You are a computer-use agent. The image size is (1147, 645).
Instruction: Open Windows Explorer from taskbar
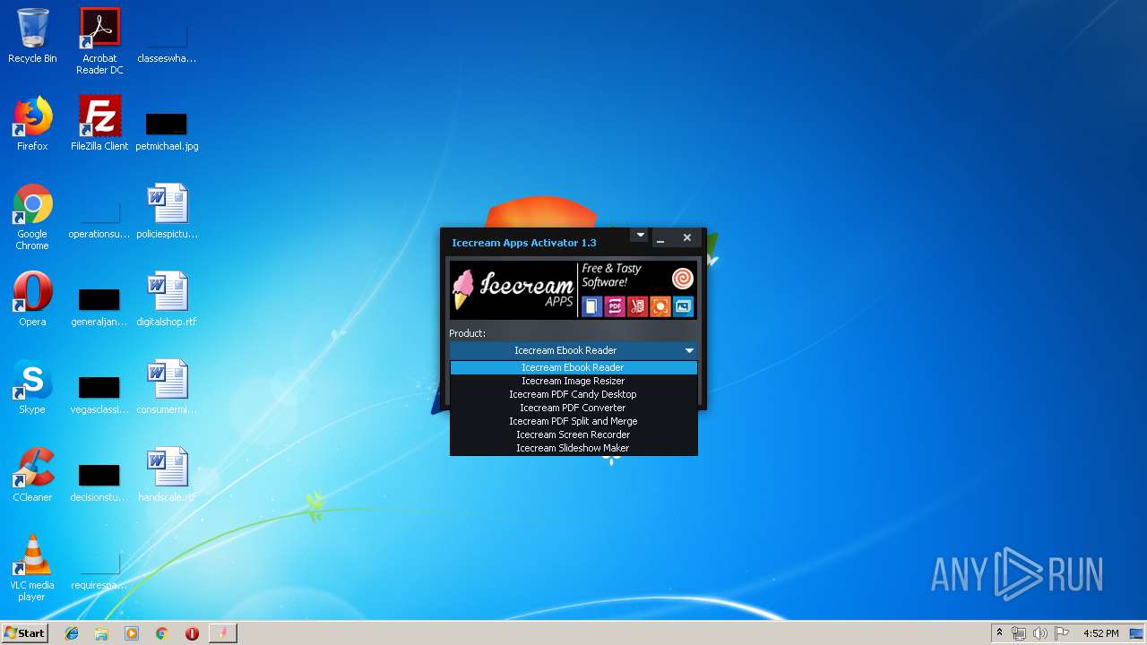[x=101, y=633]
